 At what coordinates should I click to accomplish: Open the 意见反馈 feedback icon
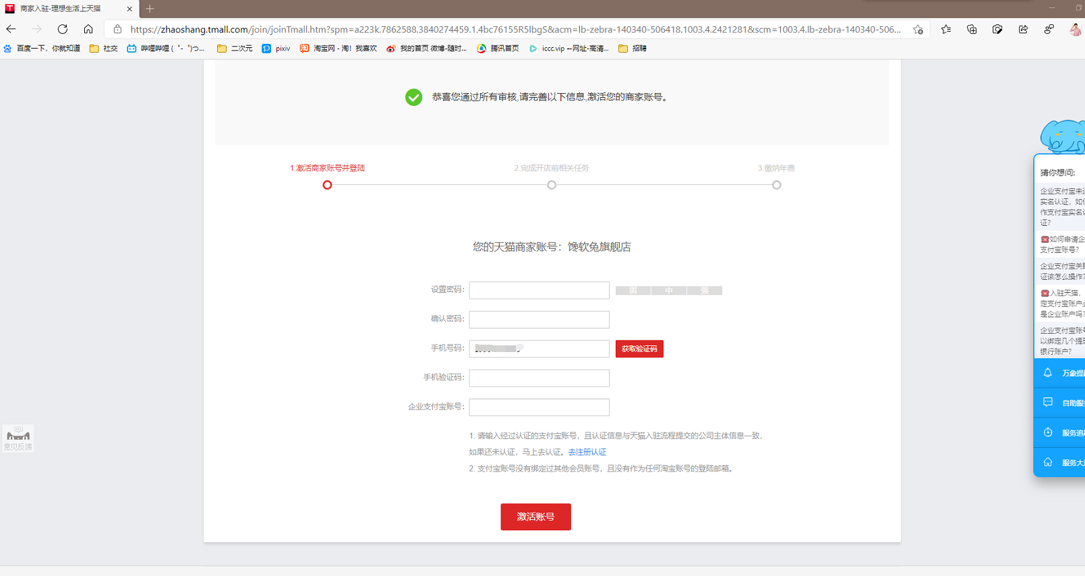point(18,438)
